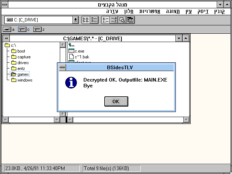The width and height of the screenshot is (232, 174).
Task: Select the drivers folder in the tree
Action: [23, 63]
